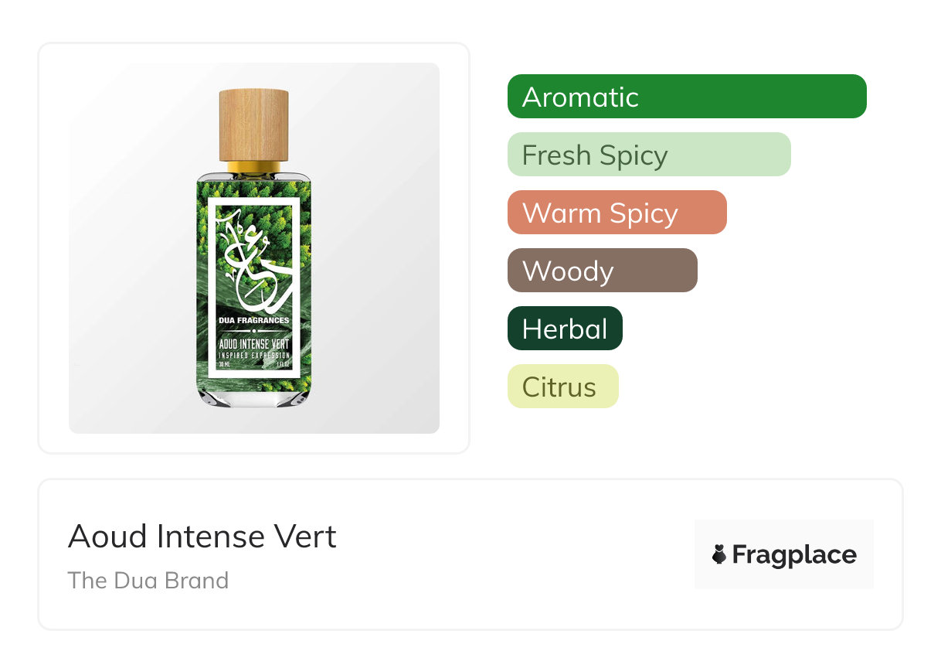This screenshot has width=941, height=668.
Task: Choose the Warm Spicy accord bar
Action: [x=617, y=213]
